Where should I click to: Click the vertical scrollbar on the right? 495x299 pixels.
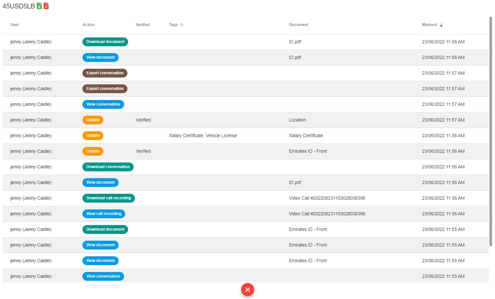pyautogui.click(x=490, y=130)
